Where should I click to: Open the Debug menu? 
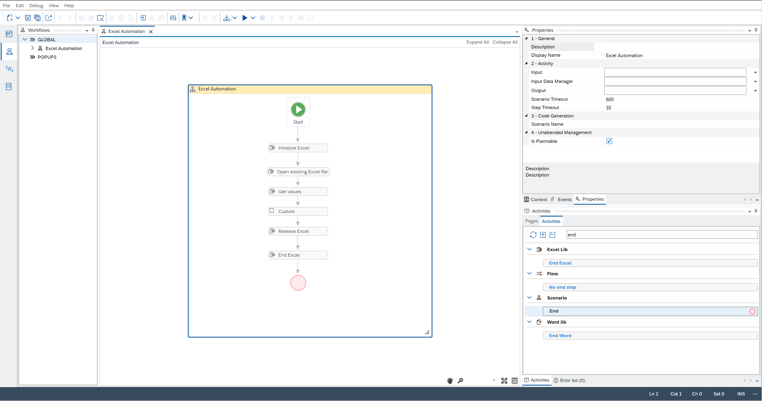[x=36, y=6]
